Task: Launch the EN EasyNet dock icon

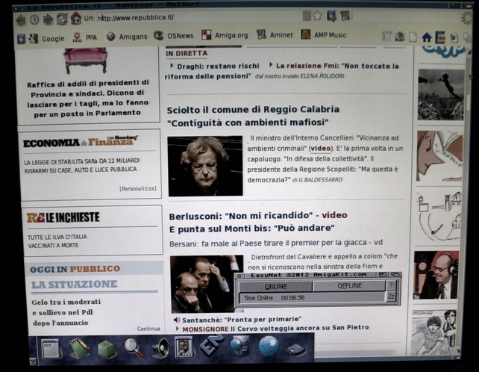Action: coord(212,346)
